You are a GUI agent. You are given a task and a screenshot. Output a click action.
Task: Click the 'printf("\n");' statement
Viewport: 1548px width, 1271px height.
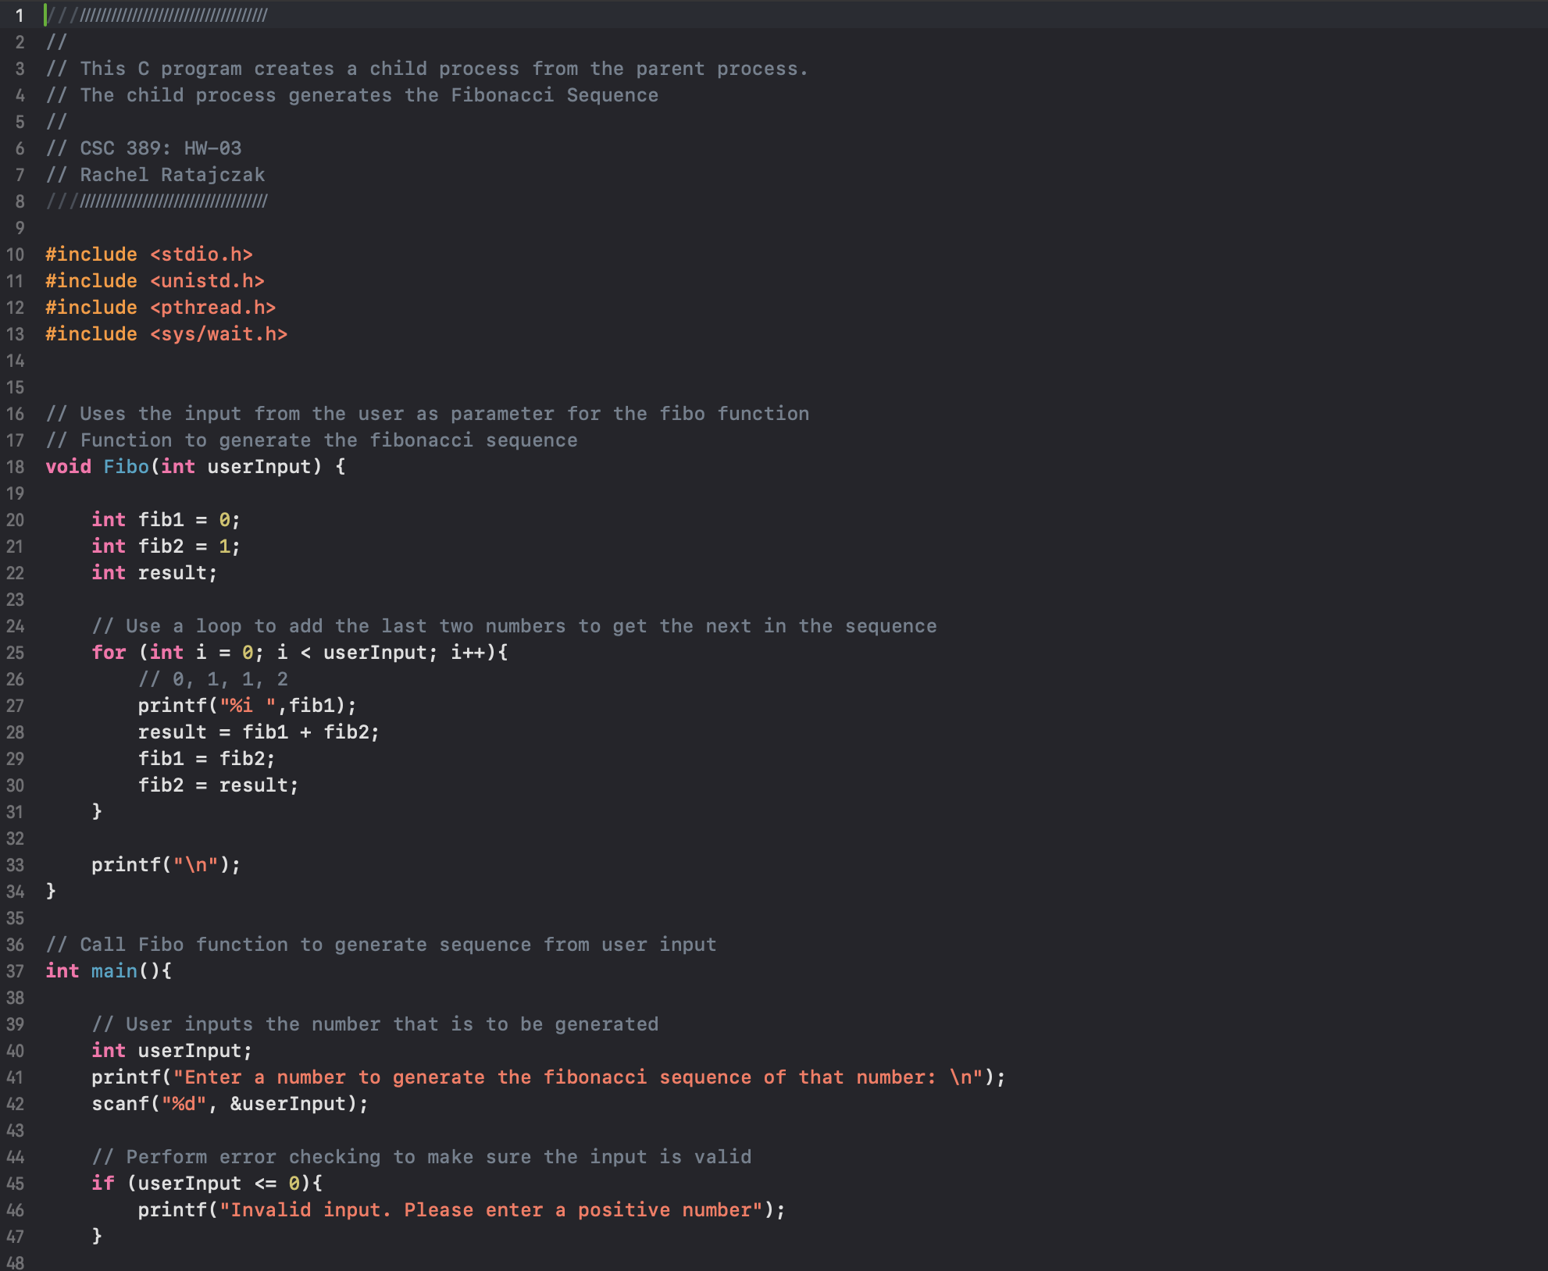166,865
